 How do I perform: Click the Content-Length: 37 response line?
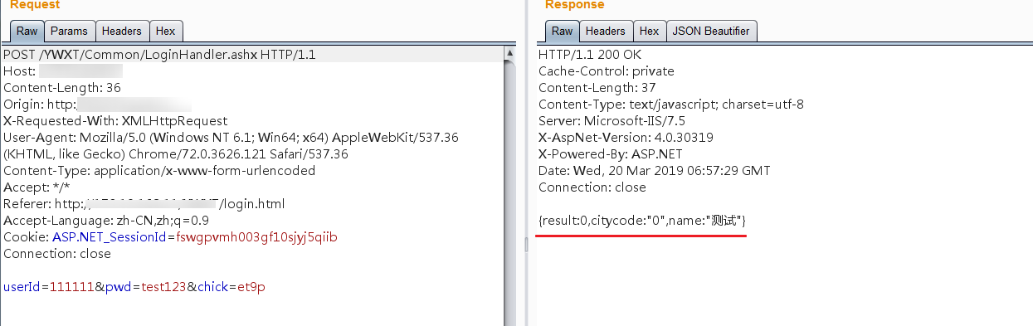(x=597, y=88)
